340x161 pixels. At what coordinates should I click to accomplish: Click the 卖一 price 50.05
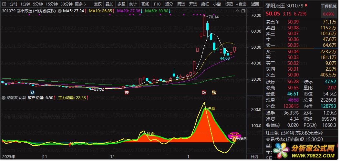(293, 45)
